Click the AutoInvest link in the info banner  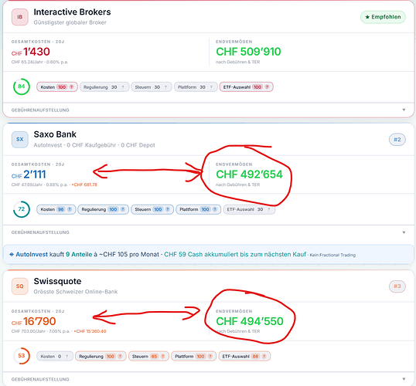point(32,254)
